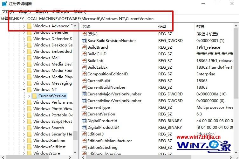This screenshot has height=159, width=239.
Task: Select the Windows Defender key
Action: click(x=51, y=32)
